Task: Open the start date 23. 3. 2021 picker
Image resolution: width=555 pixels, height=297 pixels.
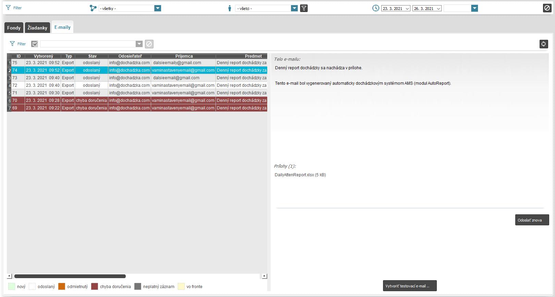Action: 407,9
